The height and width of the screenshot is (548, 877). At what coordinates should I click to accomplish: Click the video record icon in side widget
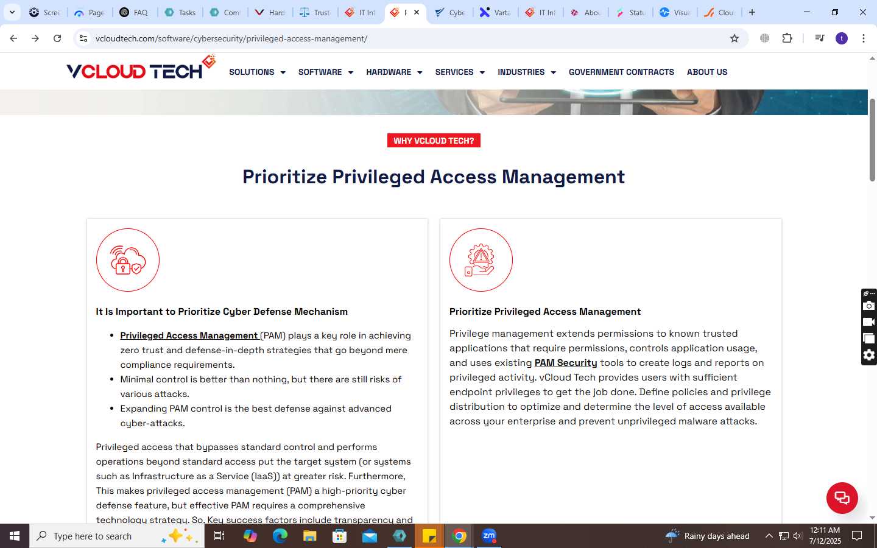pyautogui.click(x=869, y=322)
